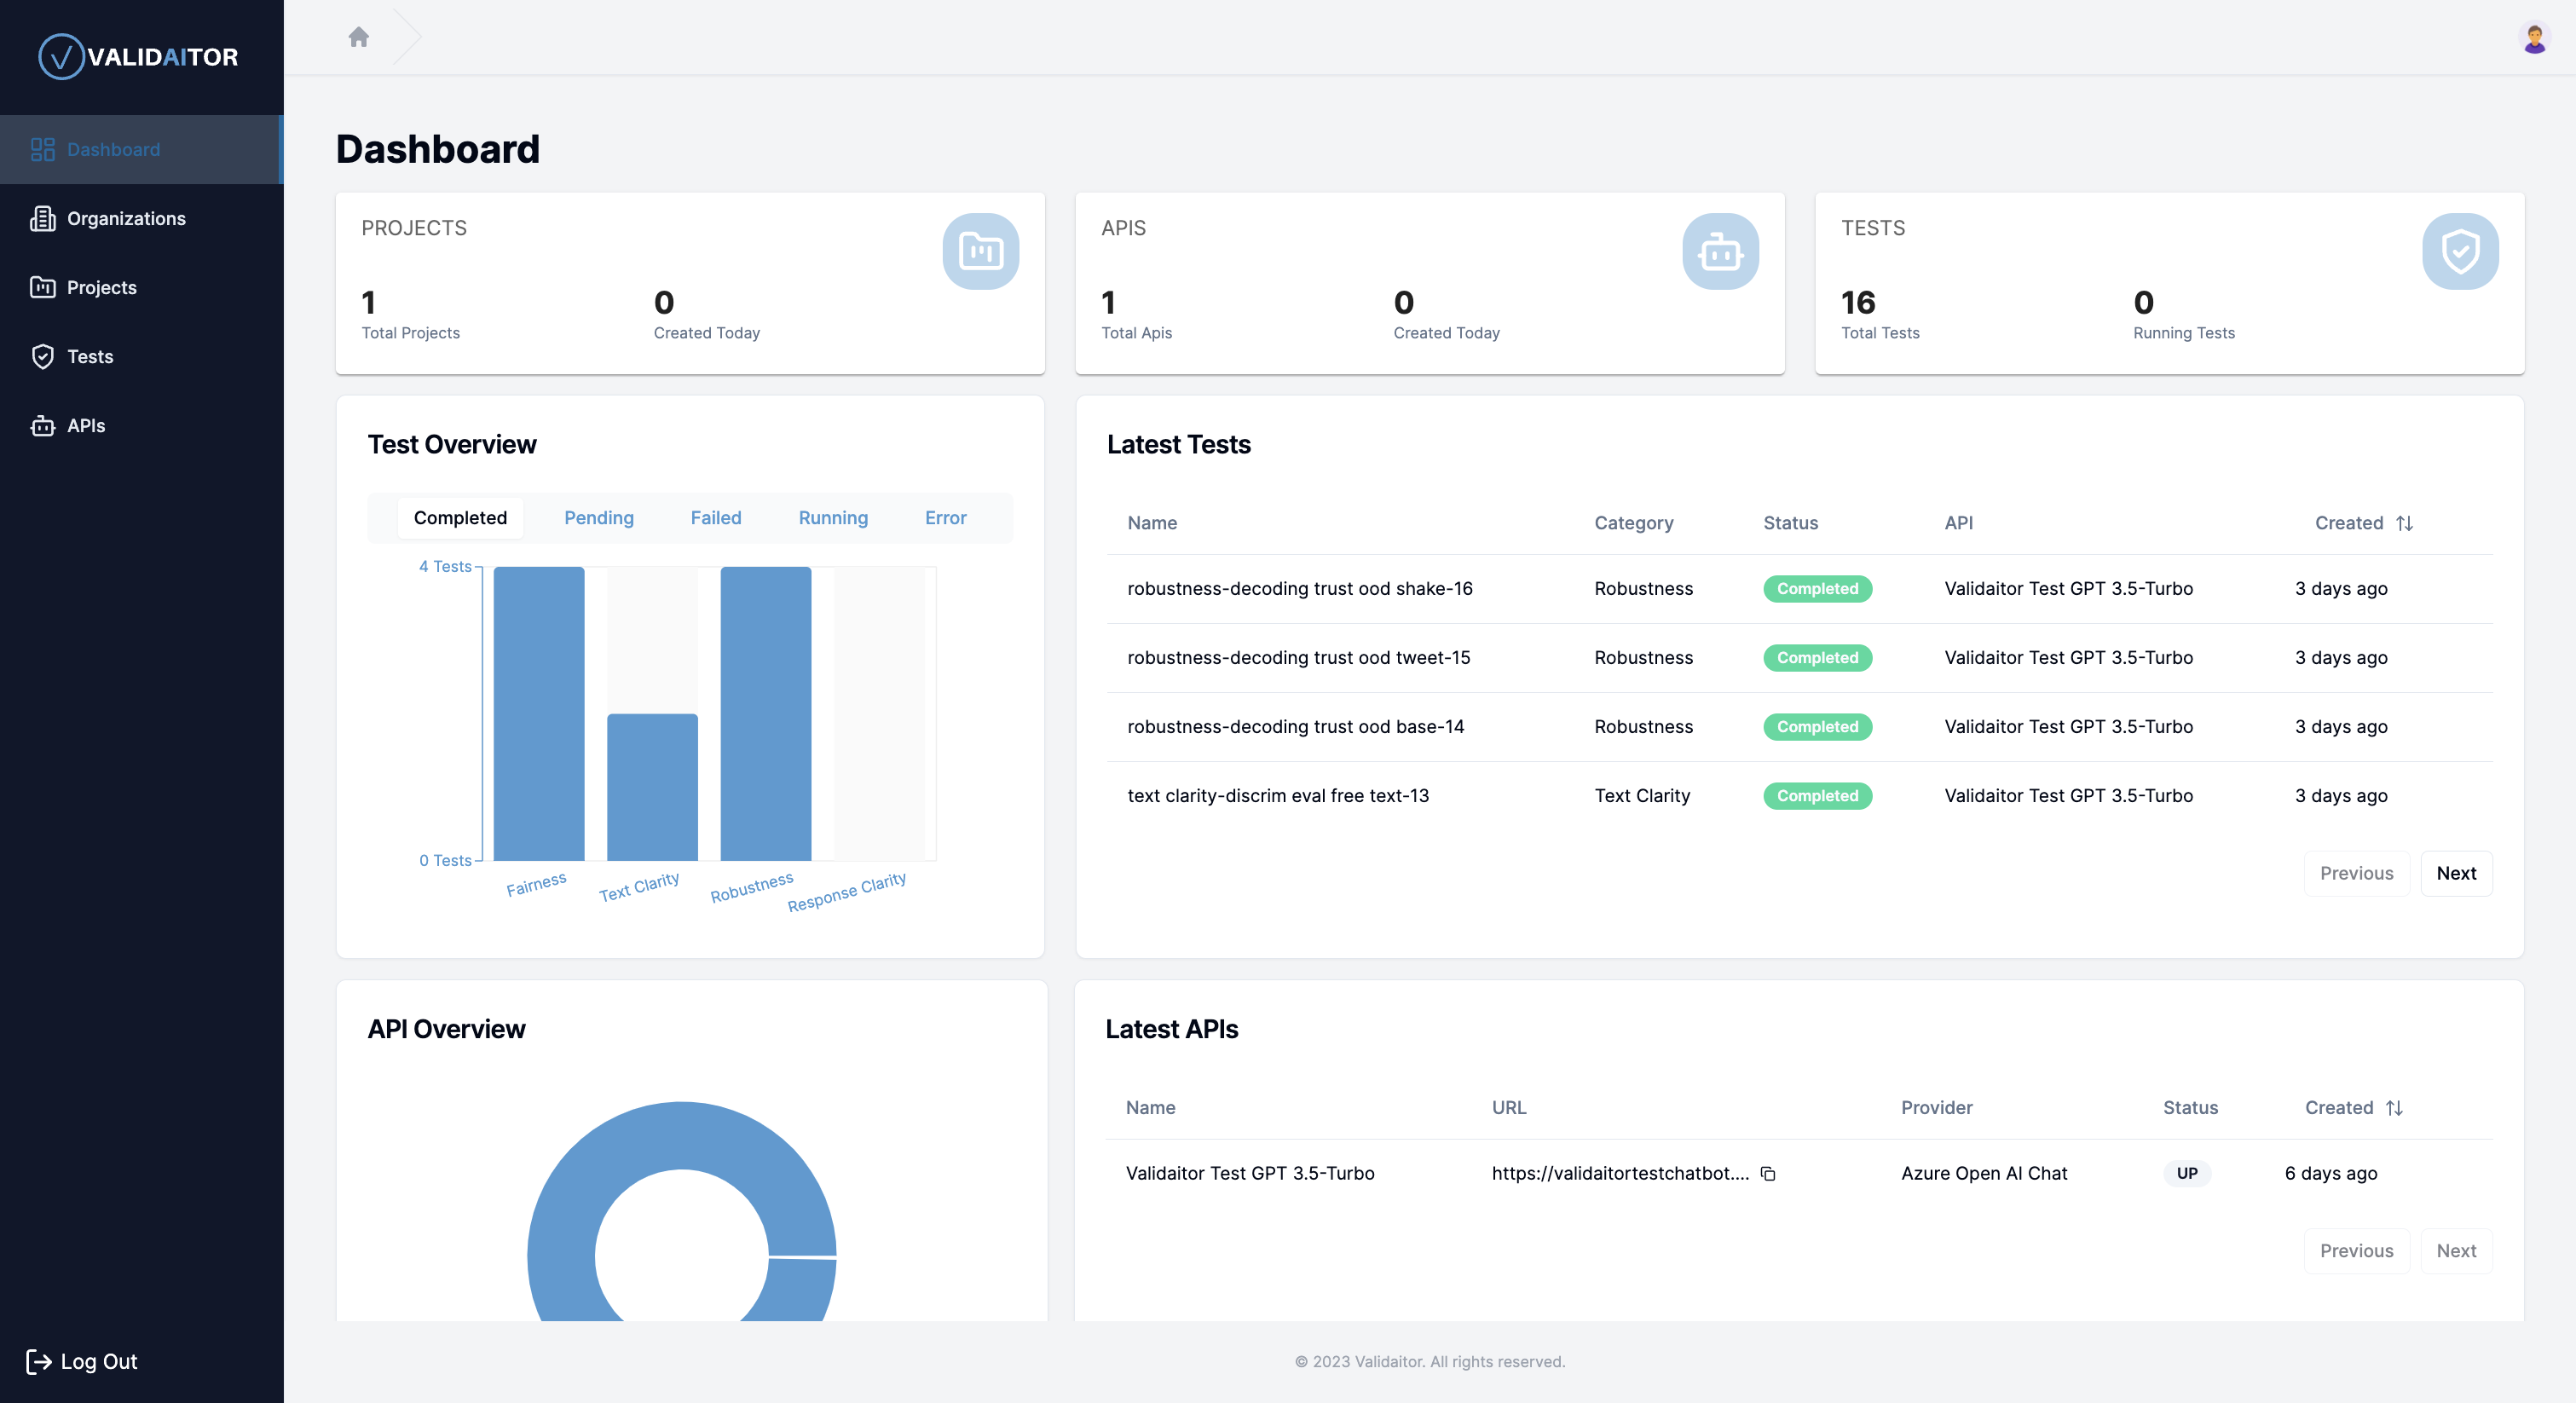Screen dimensions: 2576x1403
Task: Click the UP status badge
Action: [x=2187, y=1174]
